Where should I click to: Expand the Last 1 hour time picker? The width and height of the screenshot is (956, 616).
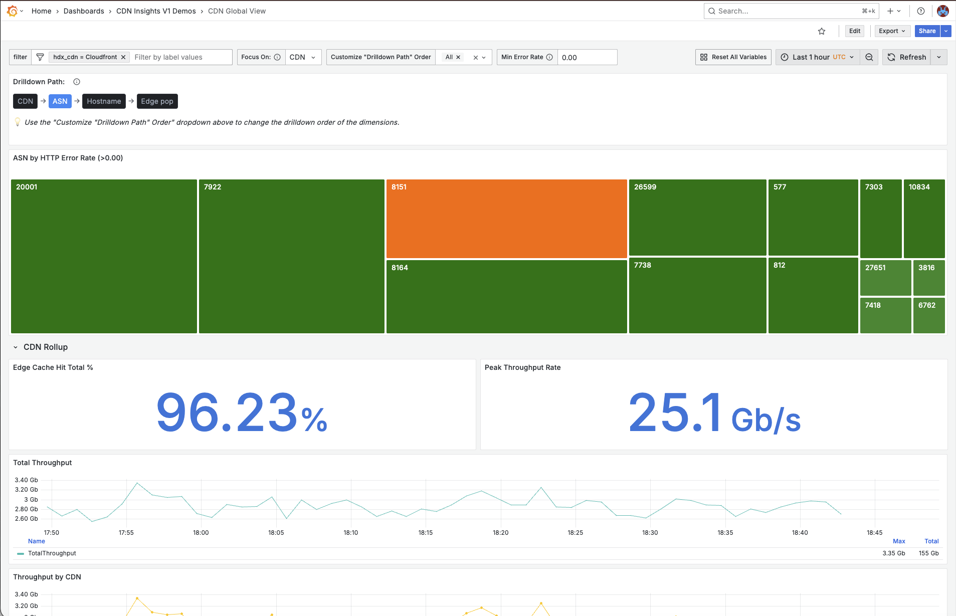tap(818, 57)
